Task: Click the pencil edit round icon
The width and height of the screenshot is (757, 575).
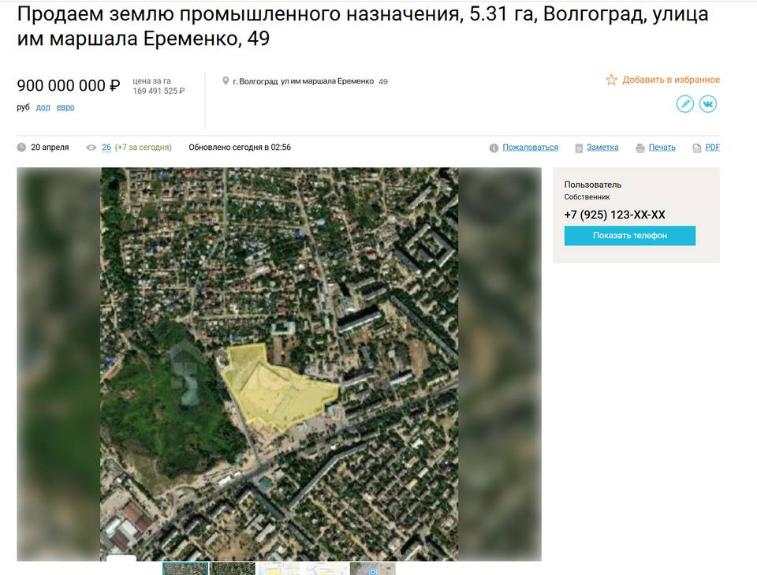Action: (684, 104)
